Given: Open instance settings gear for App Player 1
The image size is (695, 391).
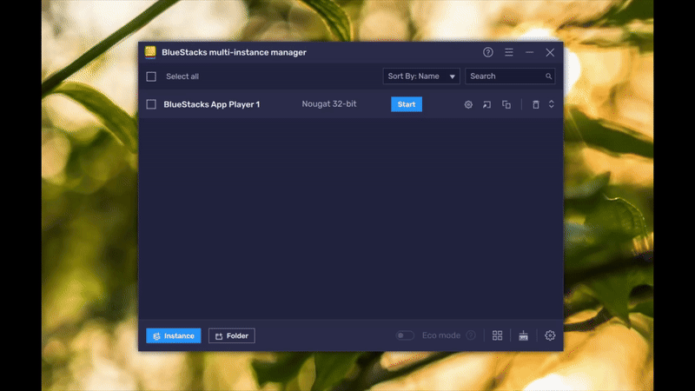Looking at the screenshot, I should pyautogui.click(x=468, y=104).
